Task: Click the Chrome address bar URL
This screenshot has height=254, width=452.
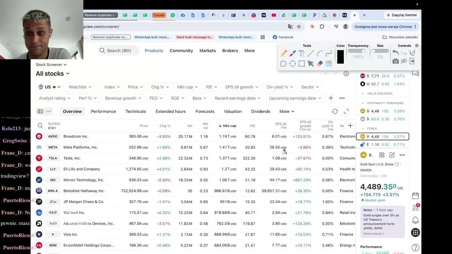Action: click(102, 26)
